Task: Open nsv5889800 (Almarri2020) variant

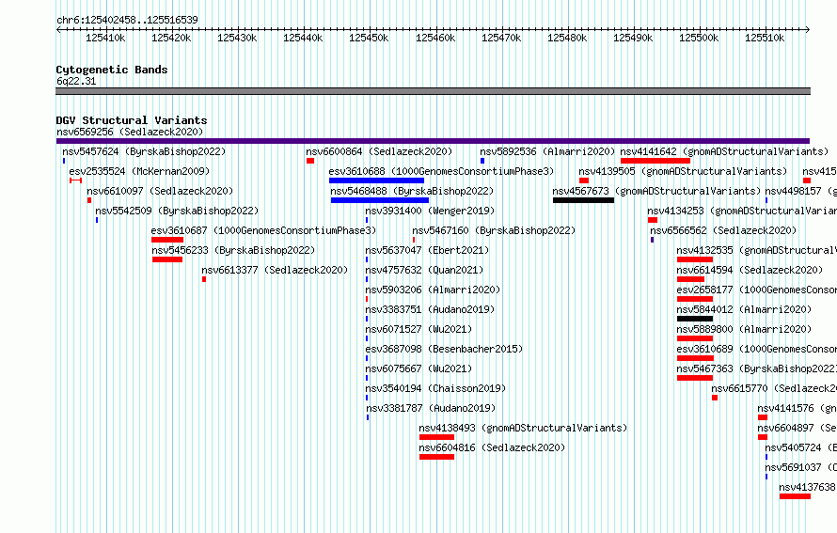Action: pyautogui.click(x=744, y=329)
